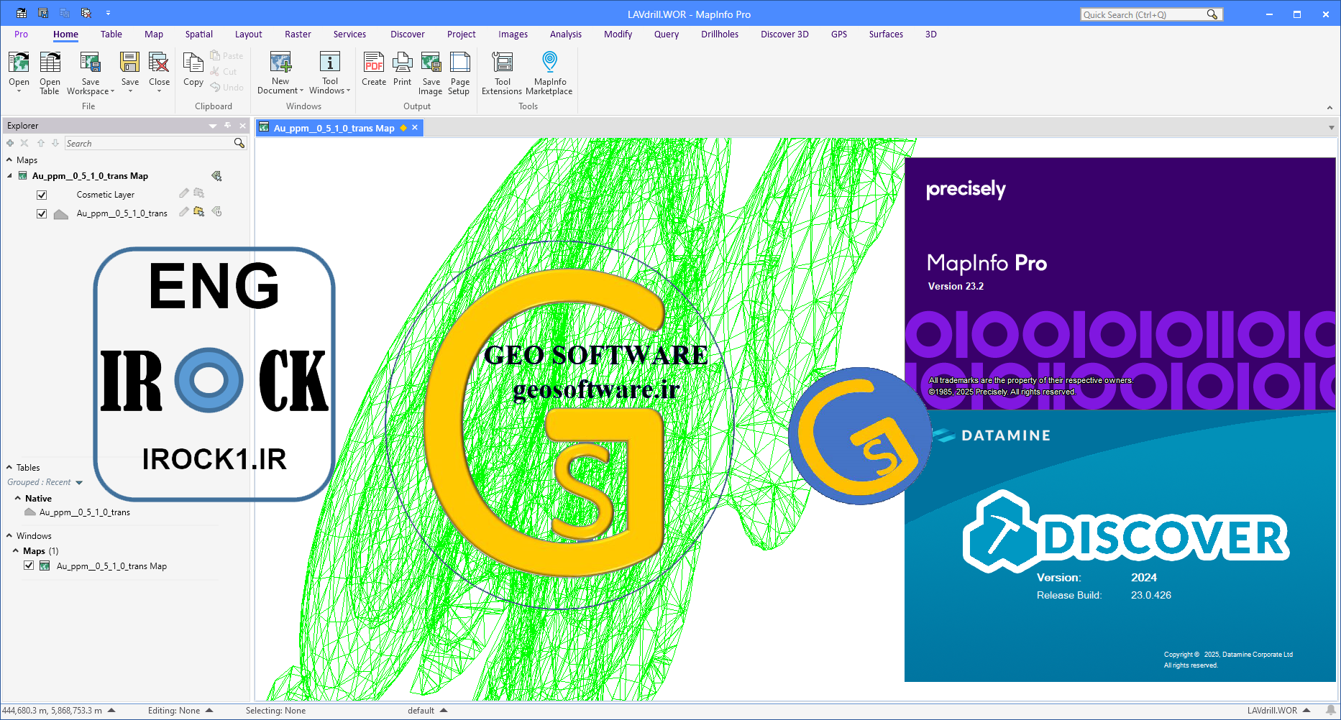Collapse the Maps section in Explorer
1341x720 pixels.
[x=9, y=160]
